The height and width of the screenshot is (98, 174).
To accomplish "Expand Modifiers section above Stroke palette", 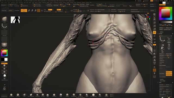I will (x=161, y=32).
